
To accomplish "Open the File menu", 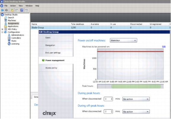I will click(6, 6).
